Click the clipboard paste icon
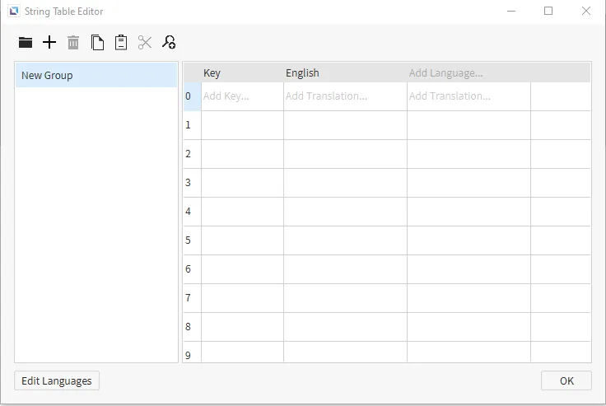 (121, 43)
